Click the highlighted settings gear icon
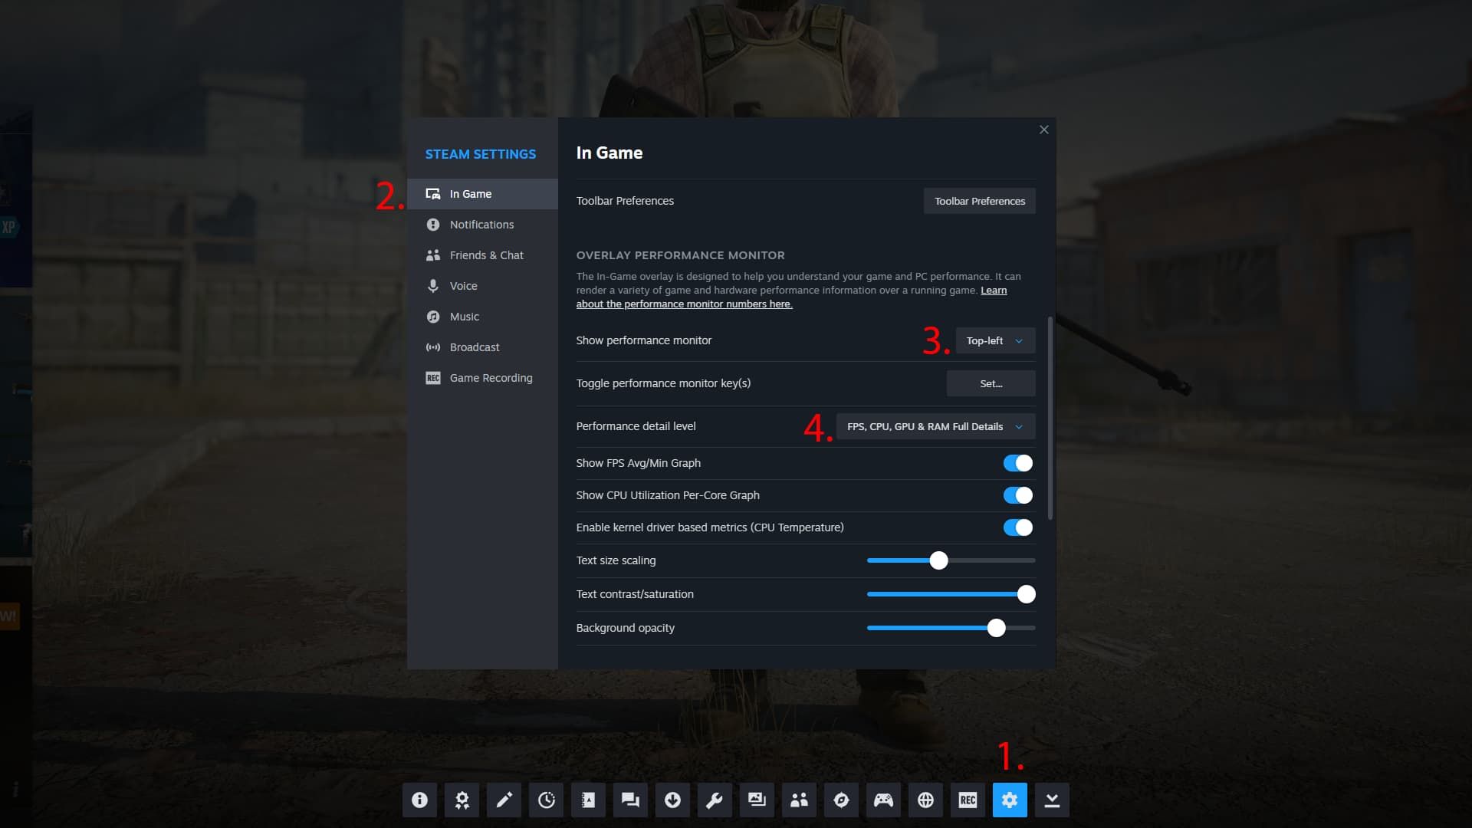 pos(1010,800)
